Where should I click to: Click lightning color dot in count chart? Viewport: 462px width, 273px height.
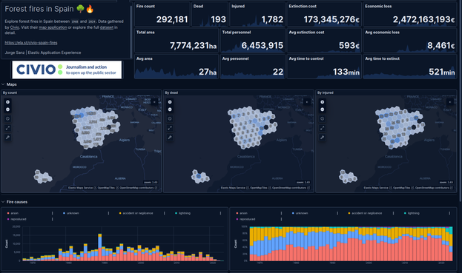(176, 213)
